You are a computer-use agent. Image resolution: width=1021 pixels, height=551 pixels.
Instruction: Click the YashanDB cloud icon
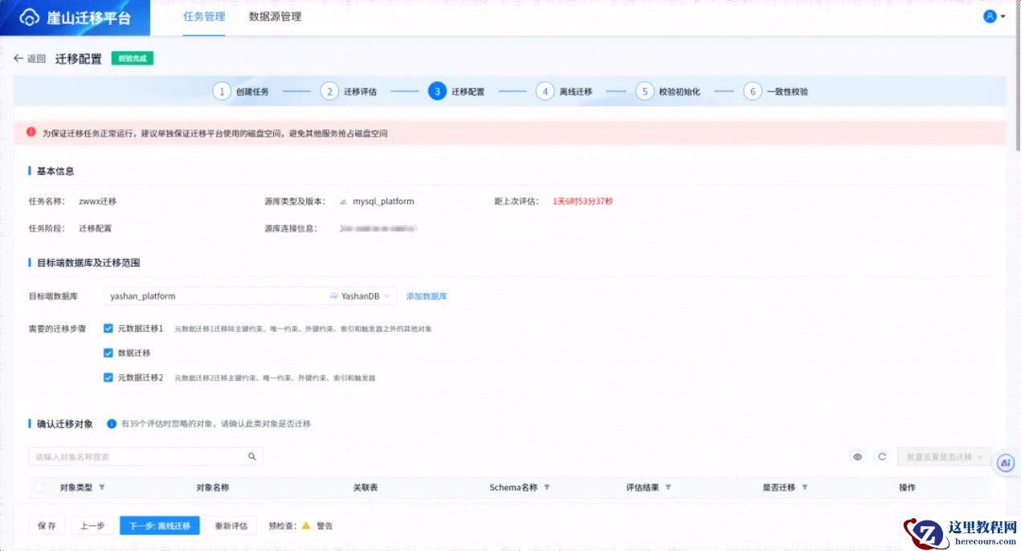pyautogui.click(x=334, y=296)
